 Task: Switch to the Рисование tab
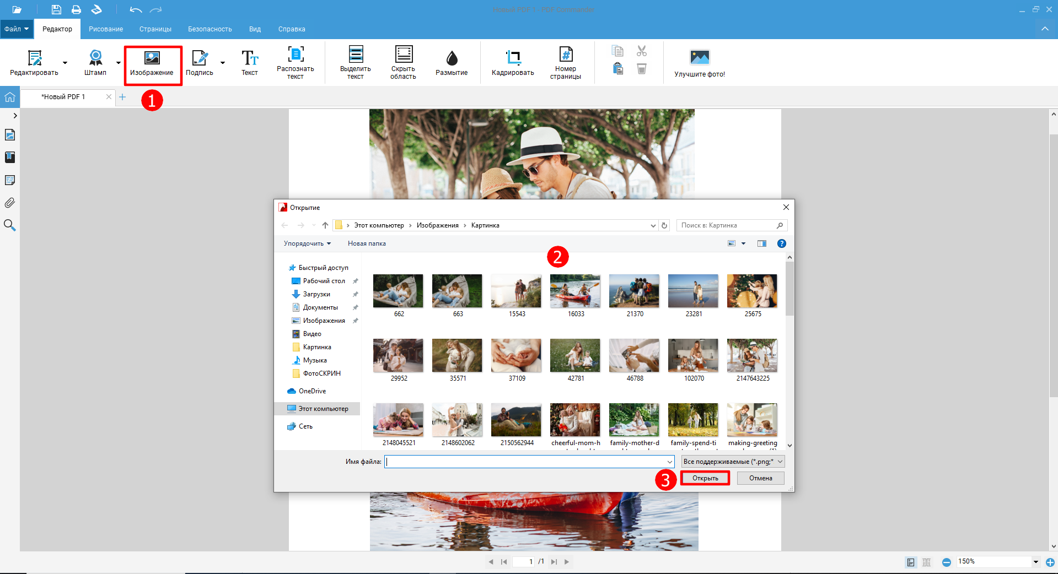point(106,29)
